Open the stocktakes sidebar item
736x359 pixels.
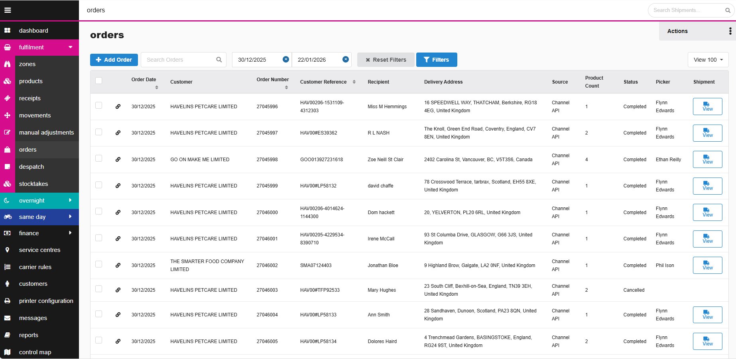39,184
